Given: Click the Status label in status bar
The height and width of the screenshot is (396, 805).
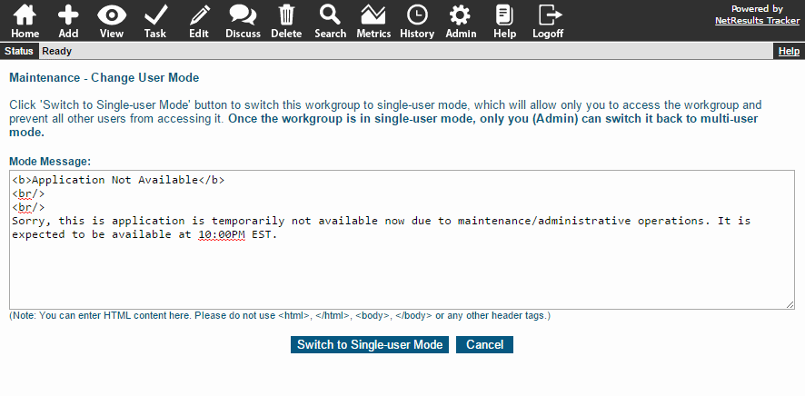Looking at the screenshot, I should (x=19, y=51).
